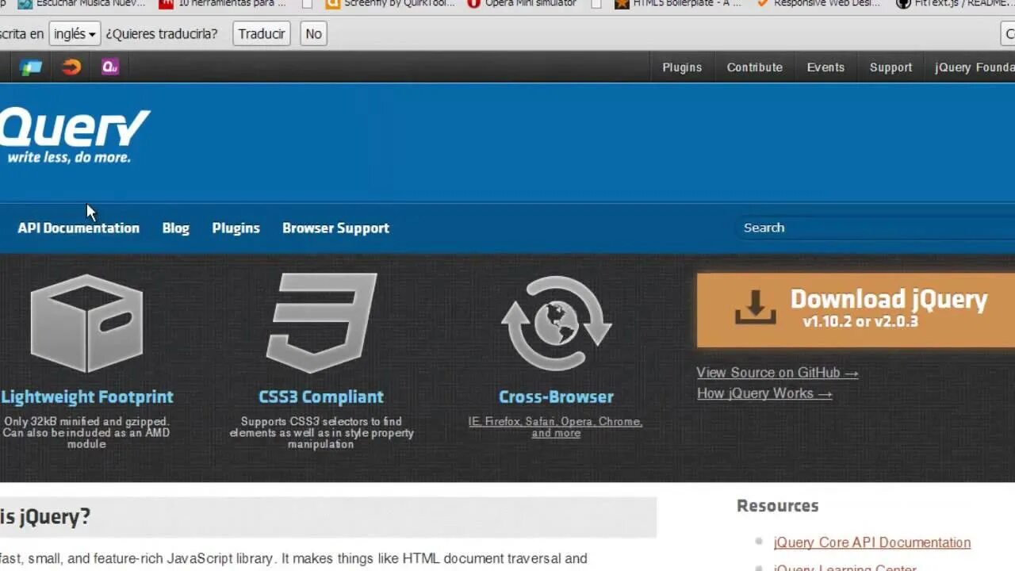Viewport: 1015px width, 571px height.
Task: Open Plugins in the top dark bar
Action: [682, 67]
